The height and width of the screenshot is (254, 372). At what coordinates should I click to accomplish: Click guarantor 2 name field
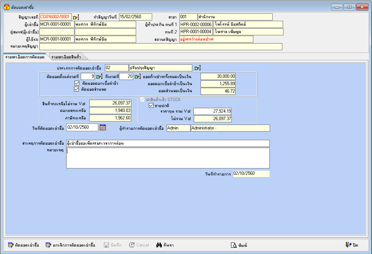(248, 32)
